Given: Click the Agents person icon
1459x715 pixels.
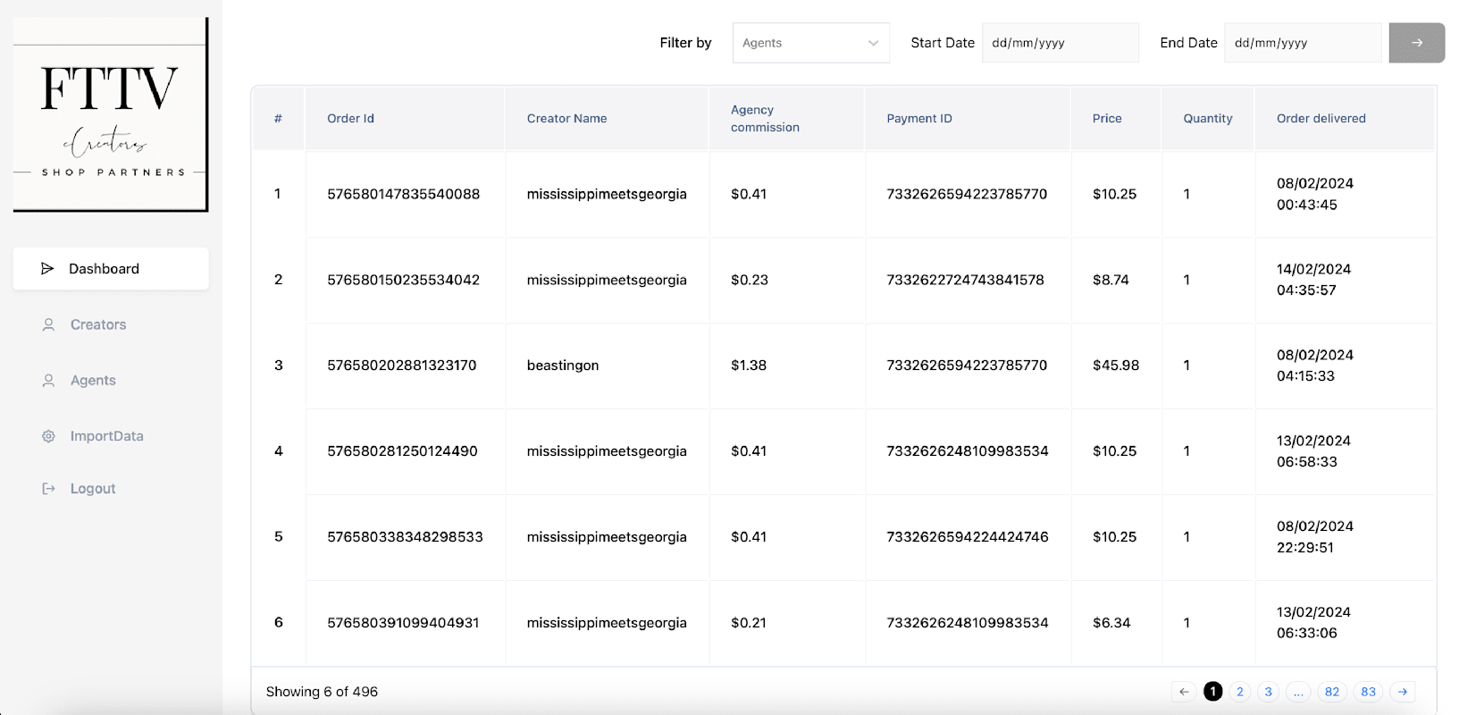Looking at the screenshot, I should tap(48, 381).
